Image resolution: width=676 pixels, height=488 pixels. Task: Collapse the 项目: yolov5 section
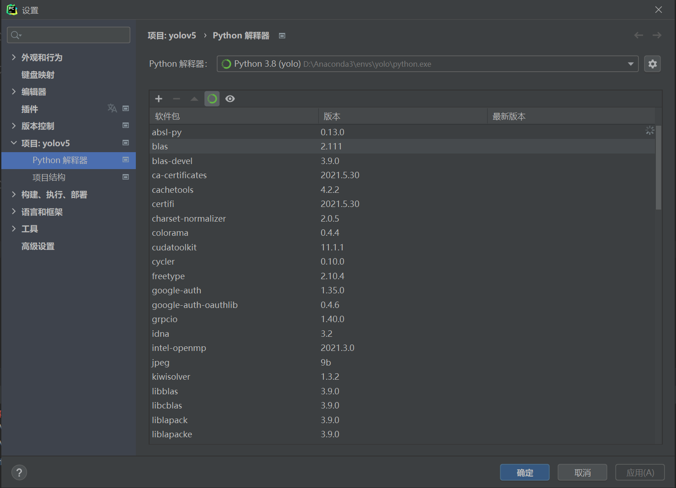pyautogui.click(x=14, y=143)
